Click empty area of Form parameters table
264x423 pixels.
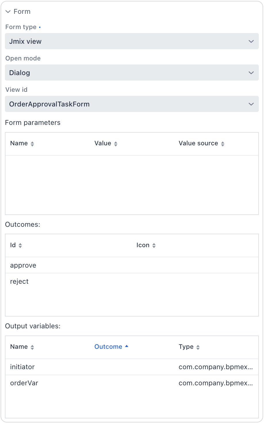click(x=132, y=185)
